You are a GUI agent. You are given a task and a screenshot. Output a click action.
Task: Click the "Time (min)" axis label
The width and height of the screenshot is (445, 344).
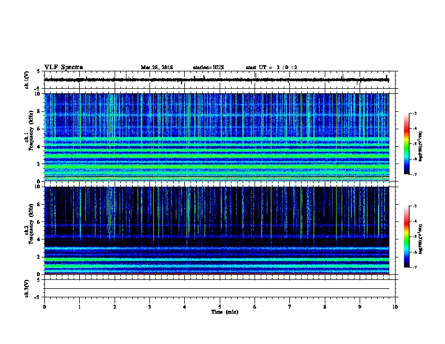[x=225, y=312]
